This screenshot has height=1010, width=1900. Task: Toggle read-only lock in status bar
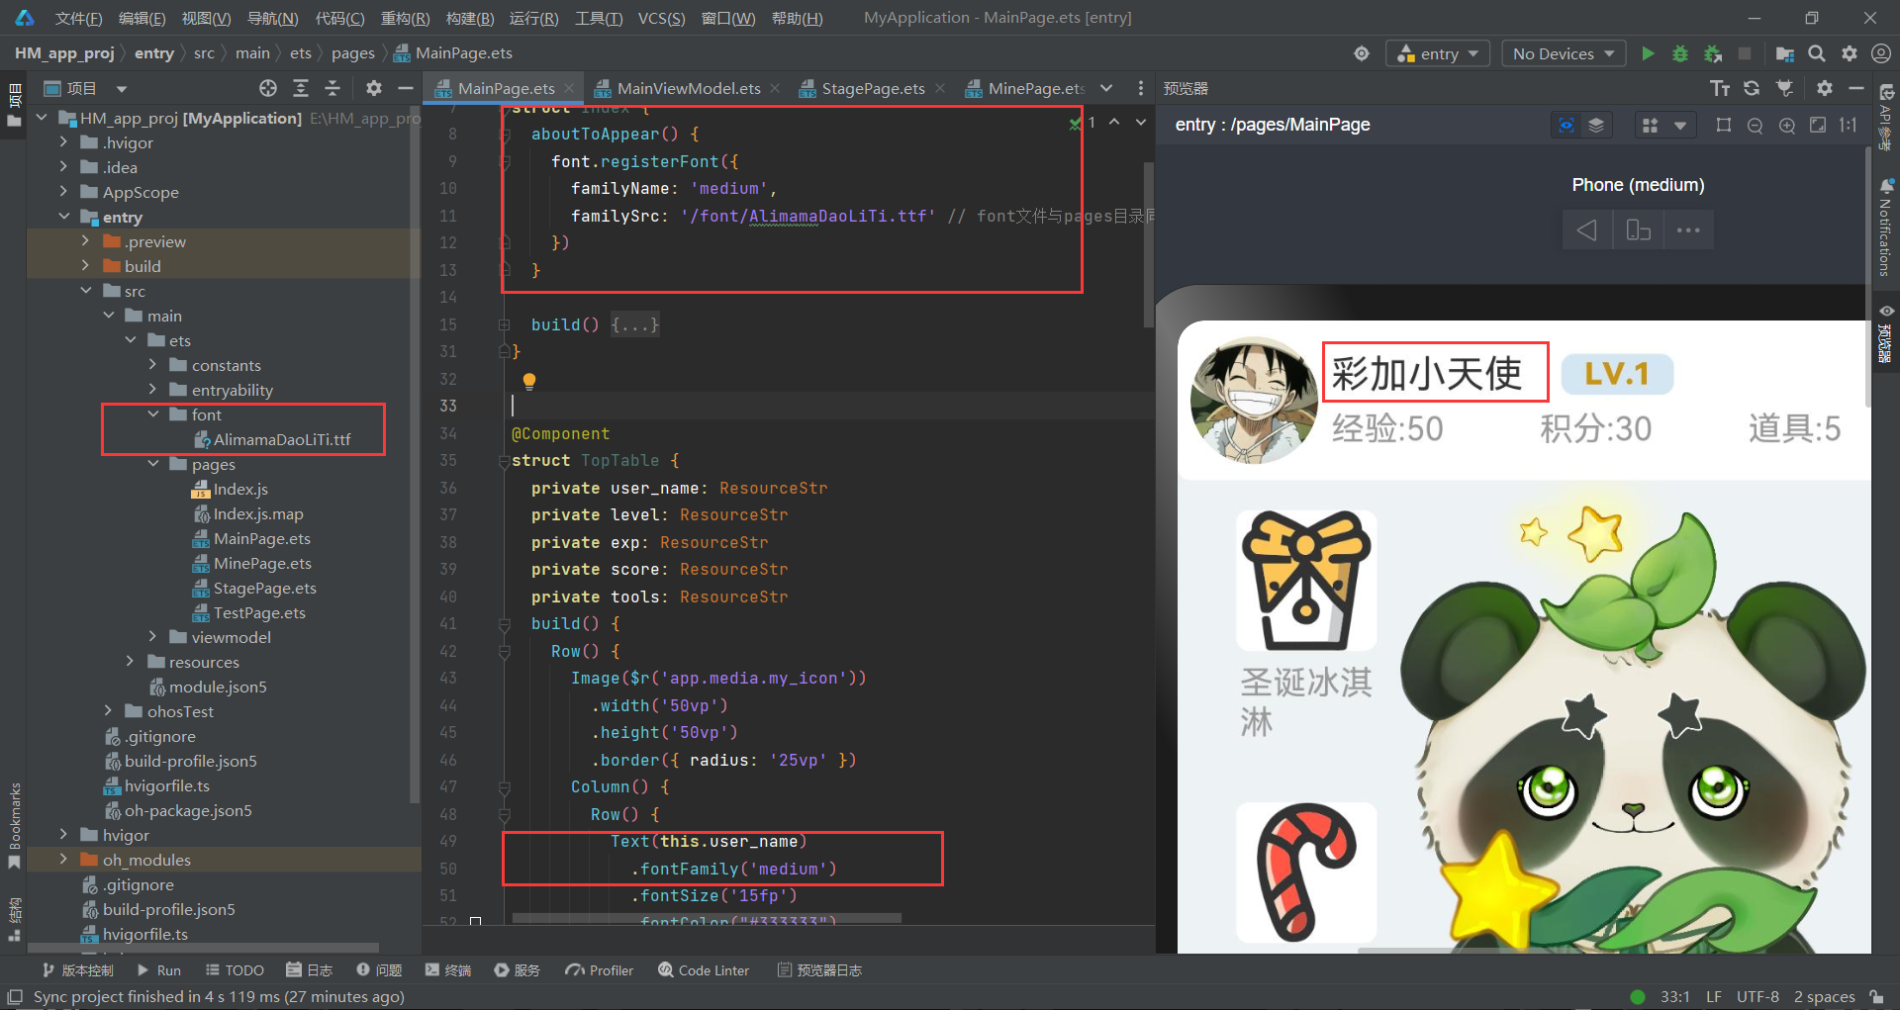tap(1876, 996)
